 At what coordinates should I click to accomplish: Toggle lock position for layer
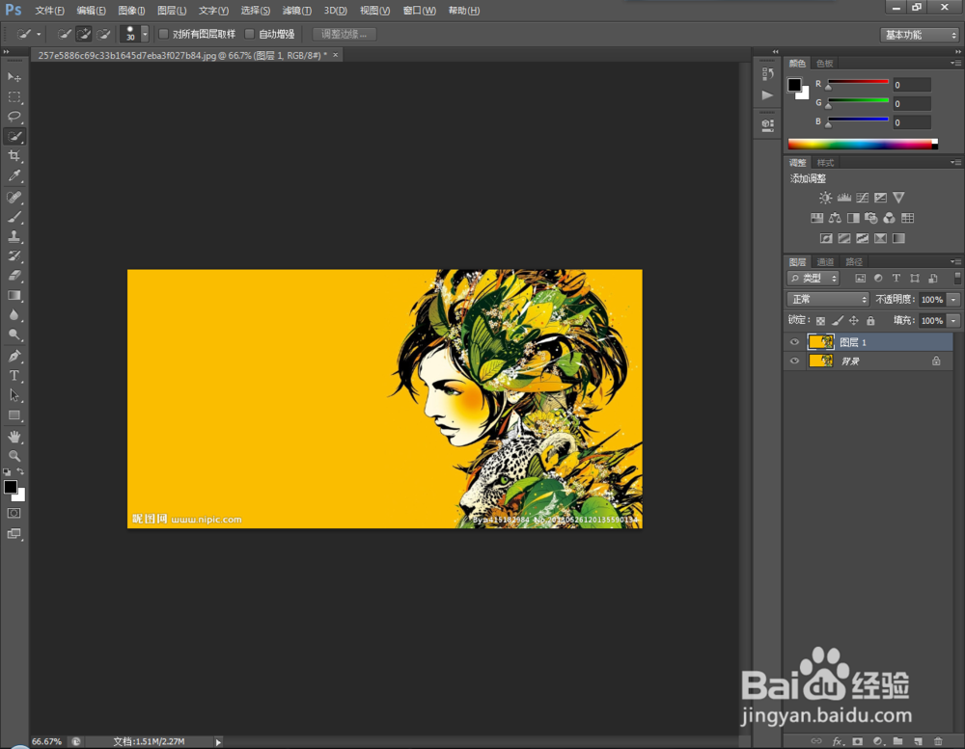(x=854, y=320)
